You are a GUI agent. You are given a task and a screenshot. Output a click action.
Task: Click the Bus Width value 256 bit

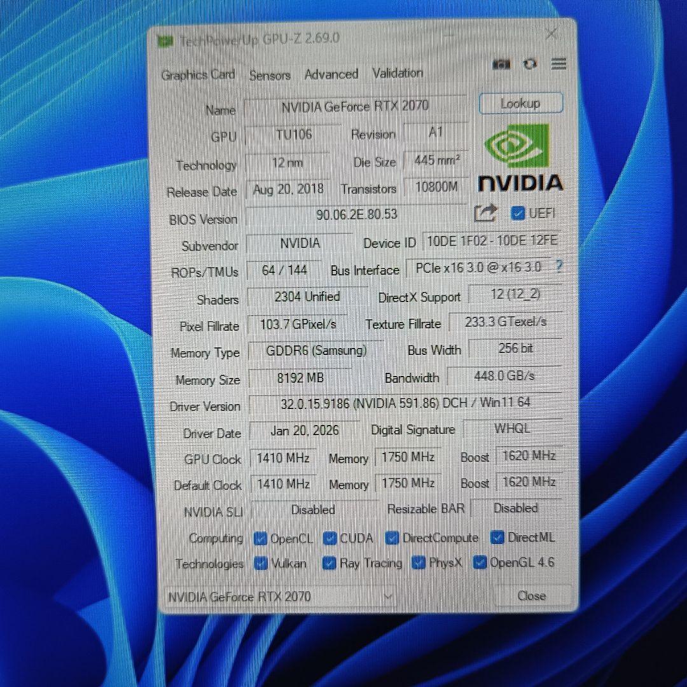[515, 349]
